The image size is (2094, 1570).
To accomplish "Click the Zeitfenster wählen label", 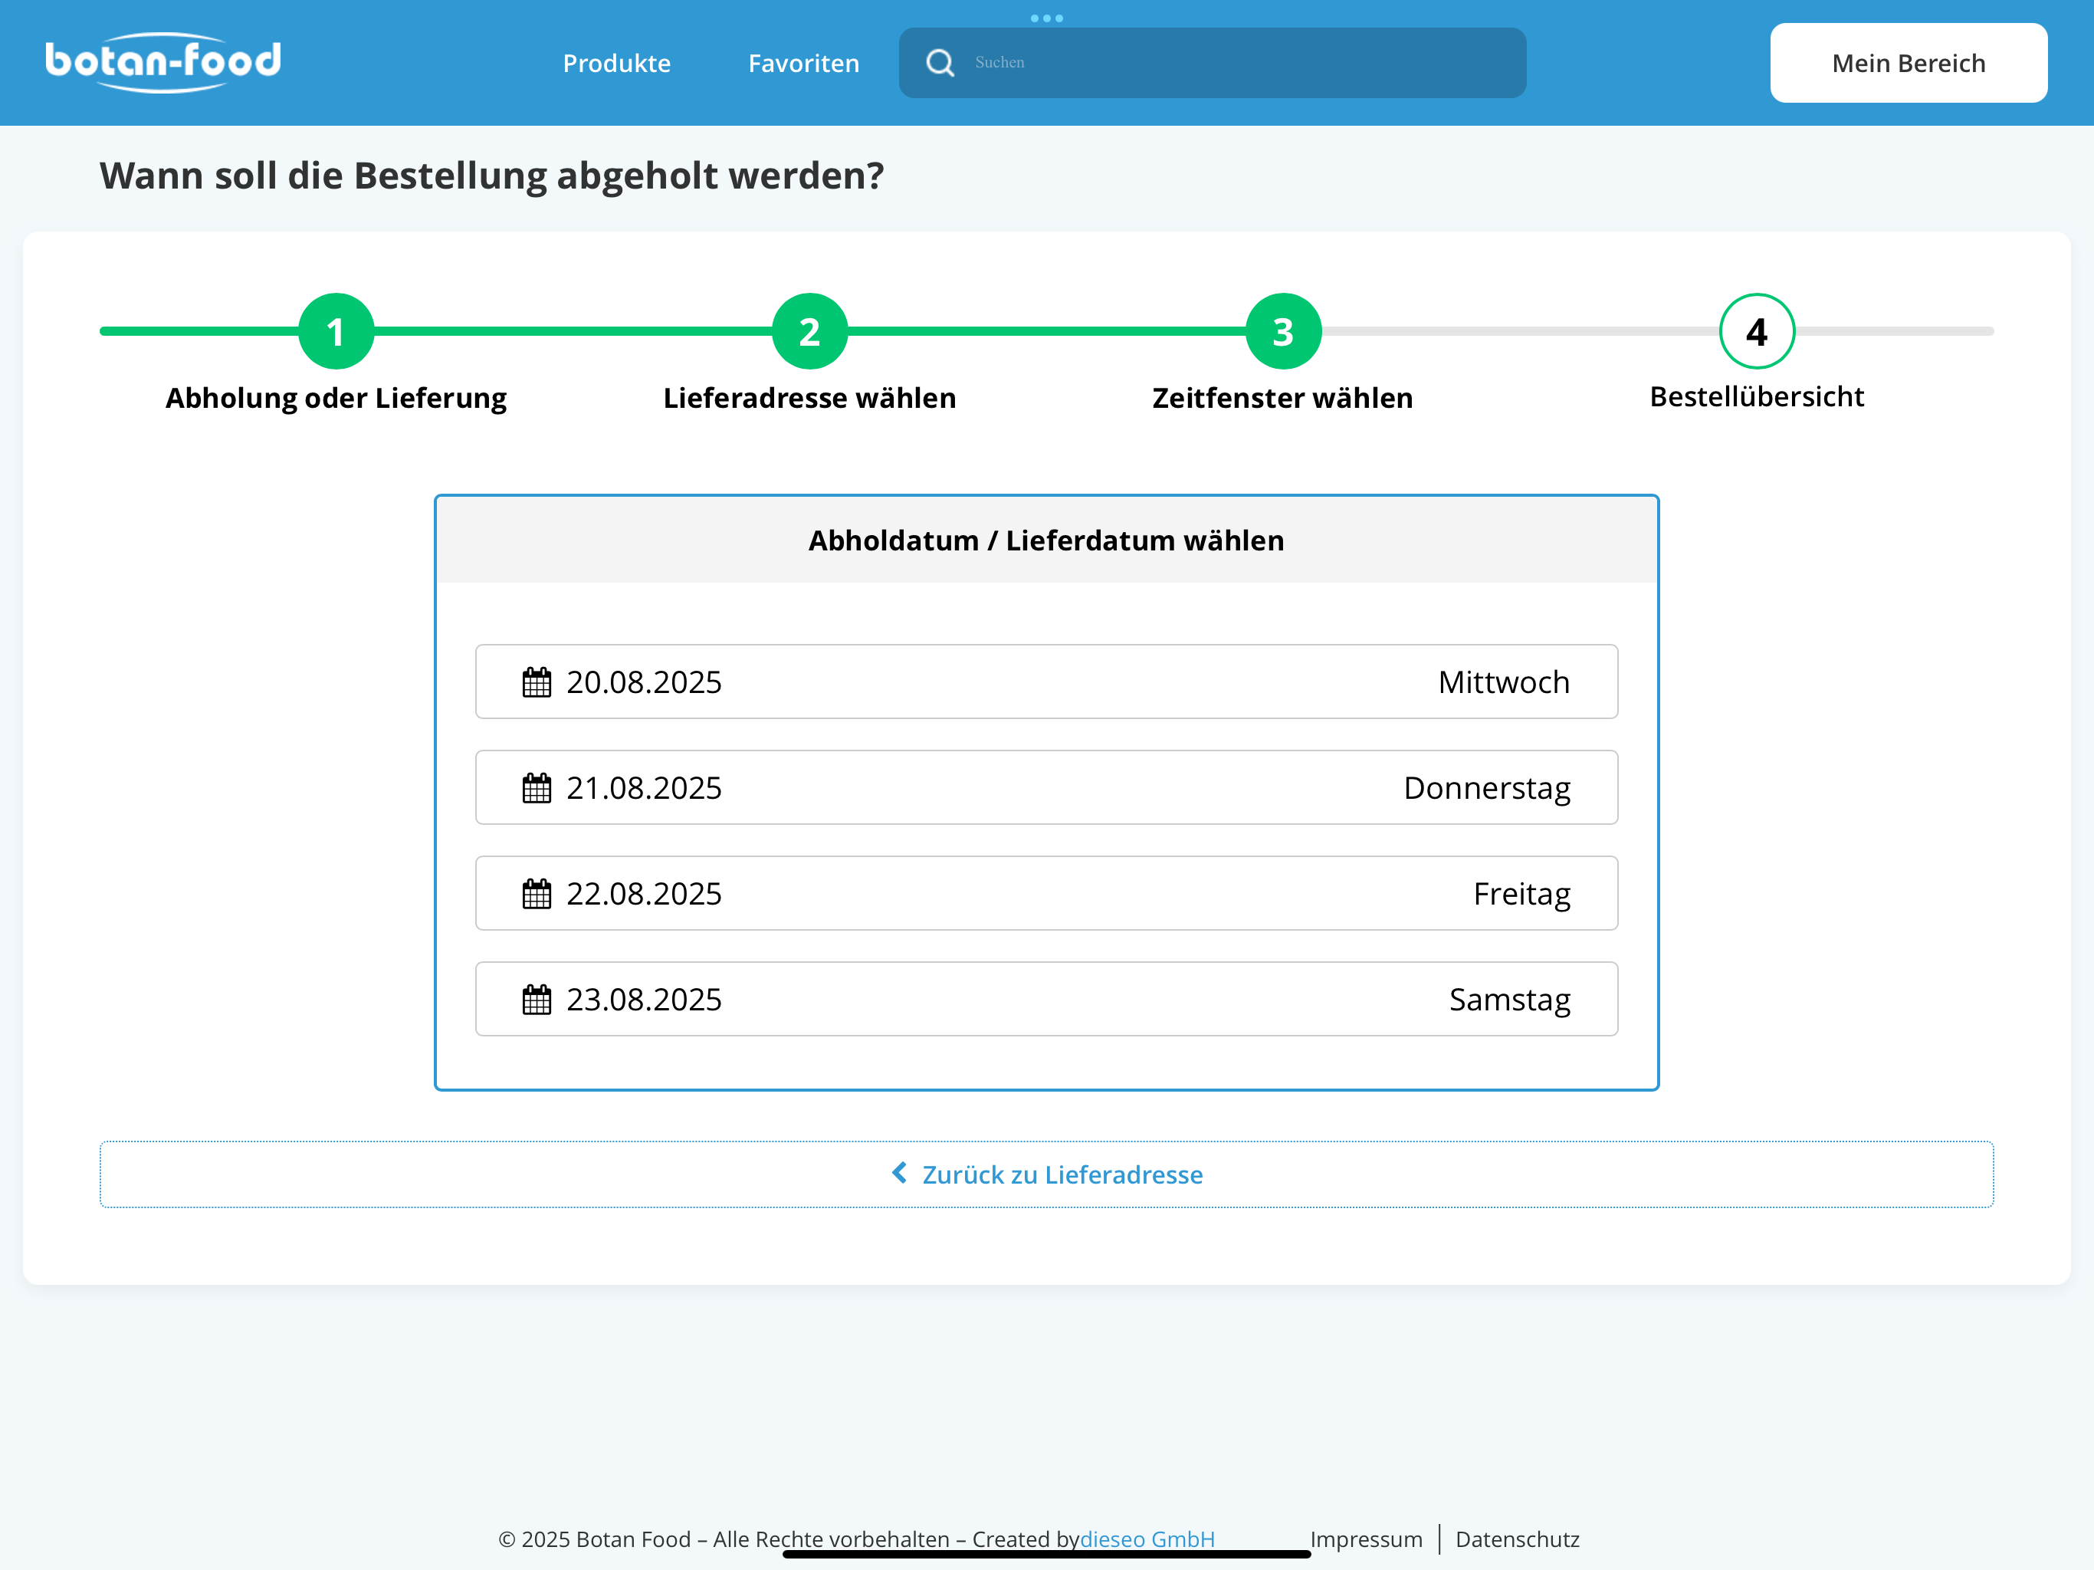I will (x=1283, y=398).
